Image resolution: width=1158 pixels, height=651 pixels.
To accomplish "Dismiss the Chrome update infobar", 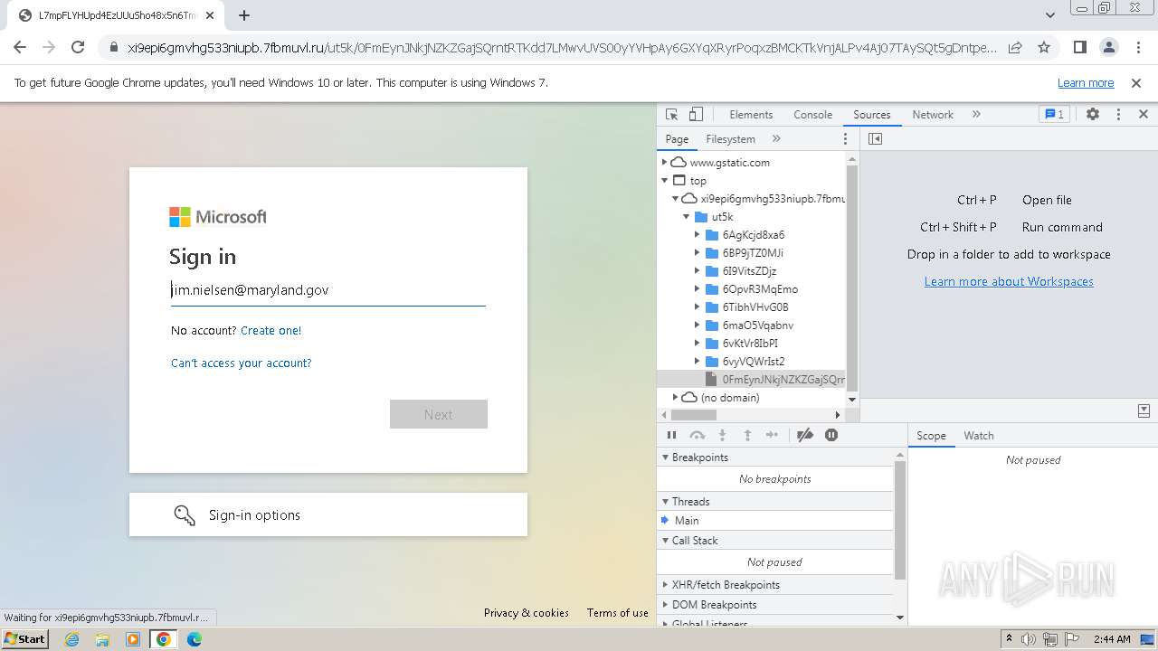I will click(1136, 83).
